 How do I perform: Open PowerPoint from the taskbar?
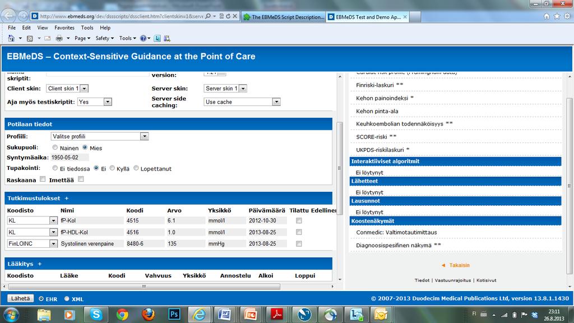pos(251,314)
